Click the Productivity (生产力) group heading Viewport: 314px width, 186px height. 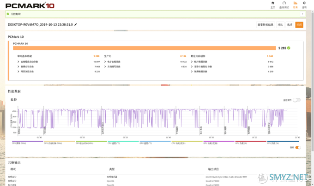pos(108,56)
